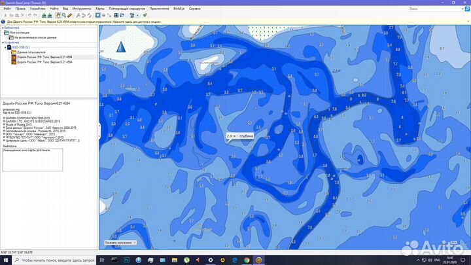This screenshot has height=265, width=471.
Task: Click the Redo arrow icon
Action: (x=35, y=15)
